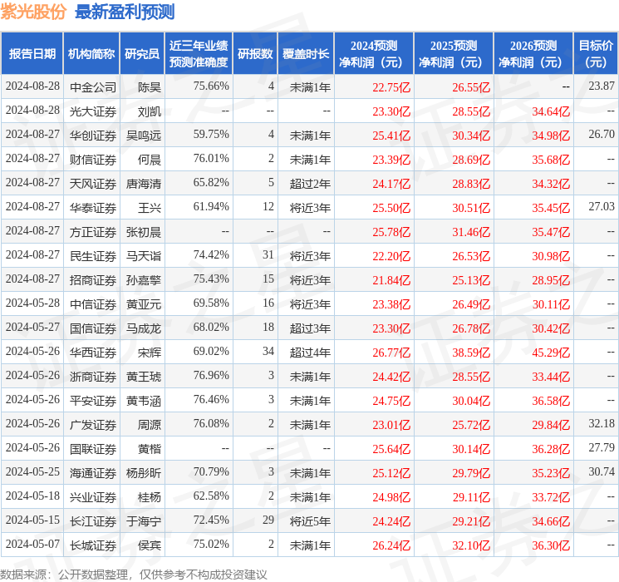Select the 2024预测净利润 column header
This screenshot has height=582, width=619.
(x=374, y=54)
